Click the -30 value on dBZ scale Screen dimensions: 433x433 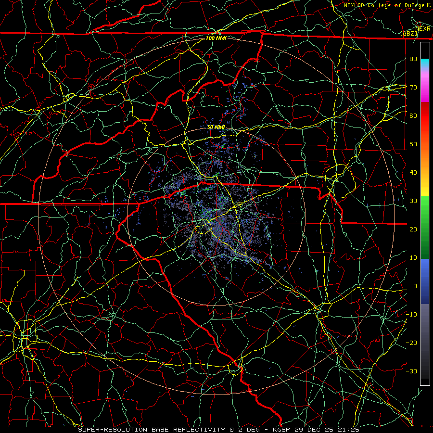(x=411, y=371)
